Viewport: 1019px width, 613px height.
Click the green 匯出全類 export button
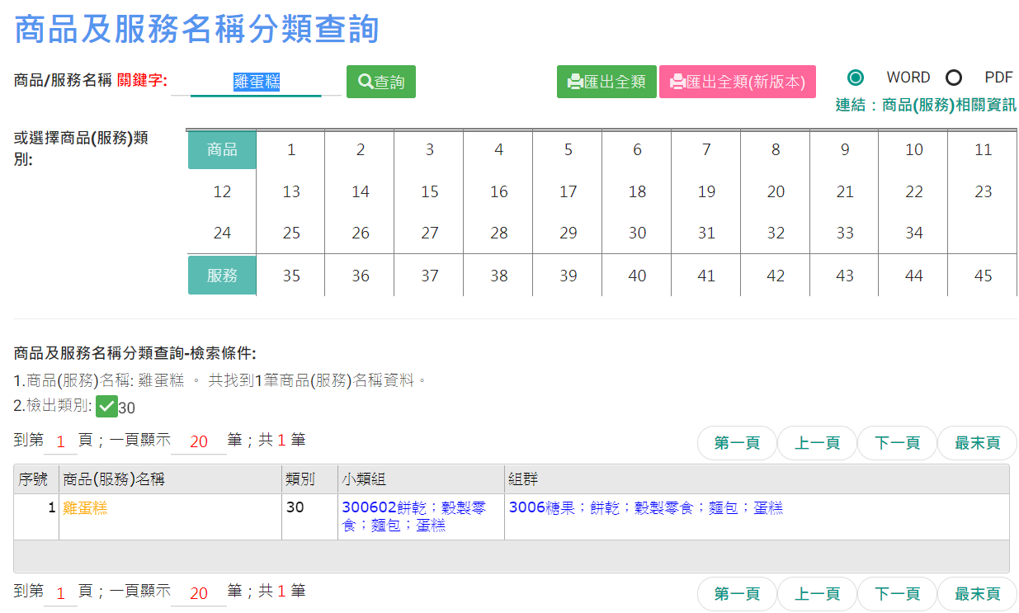pyautogui.click(x=606, y=82)
